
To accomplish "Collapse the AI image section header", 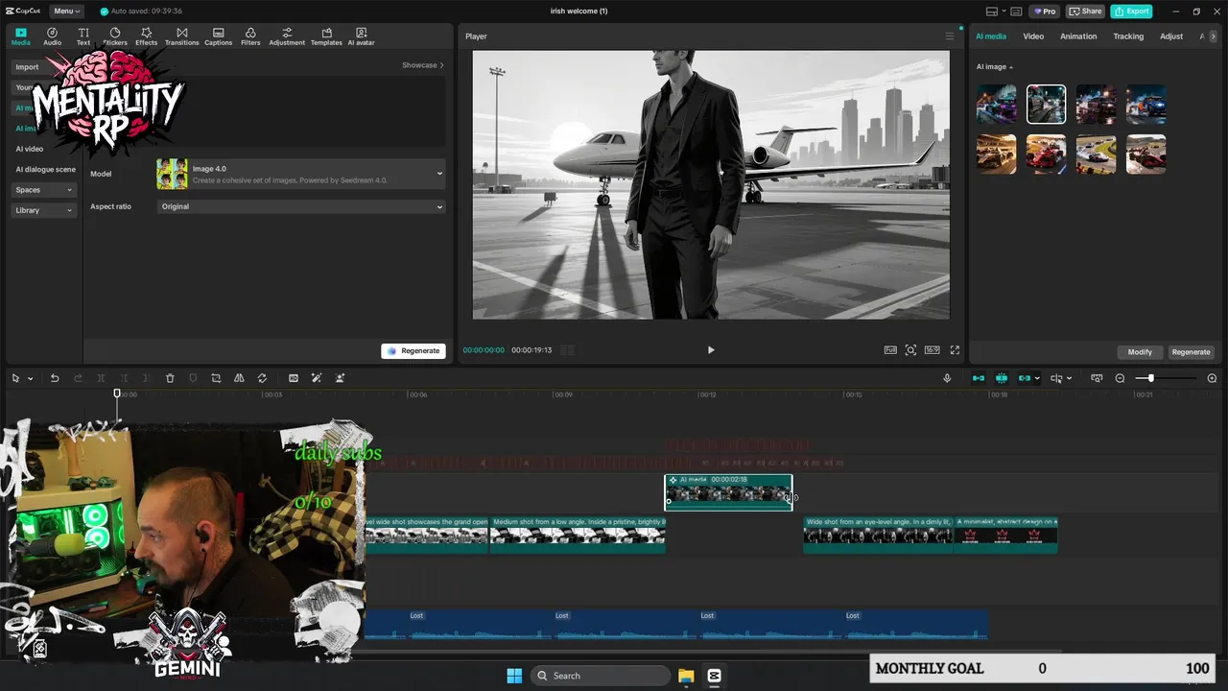I will coord(995,67).
